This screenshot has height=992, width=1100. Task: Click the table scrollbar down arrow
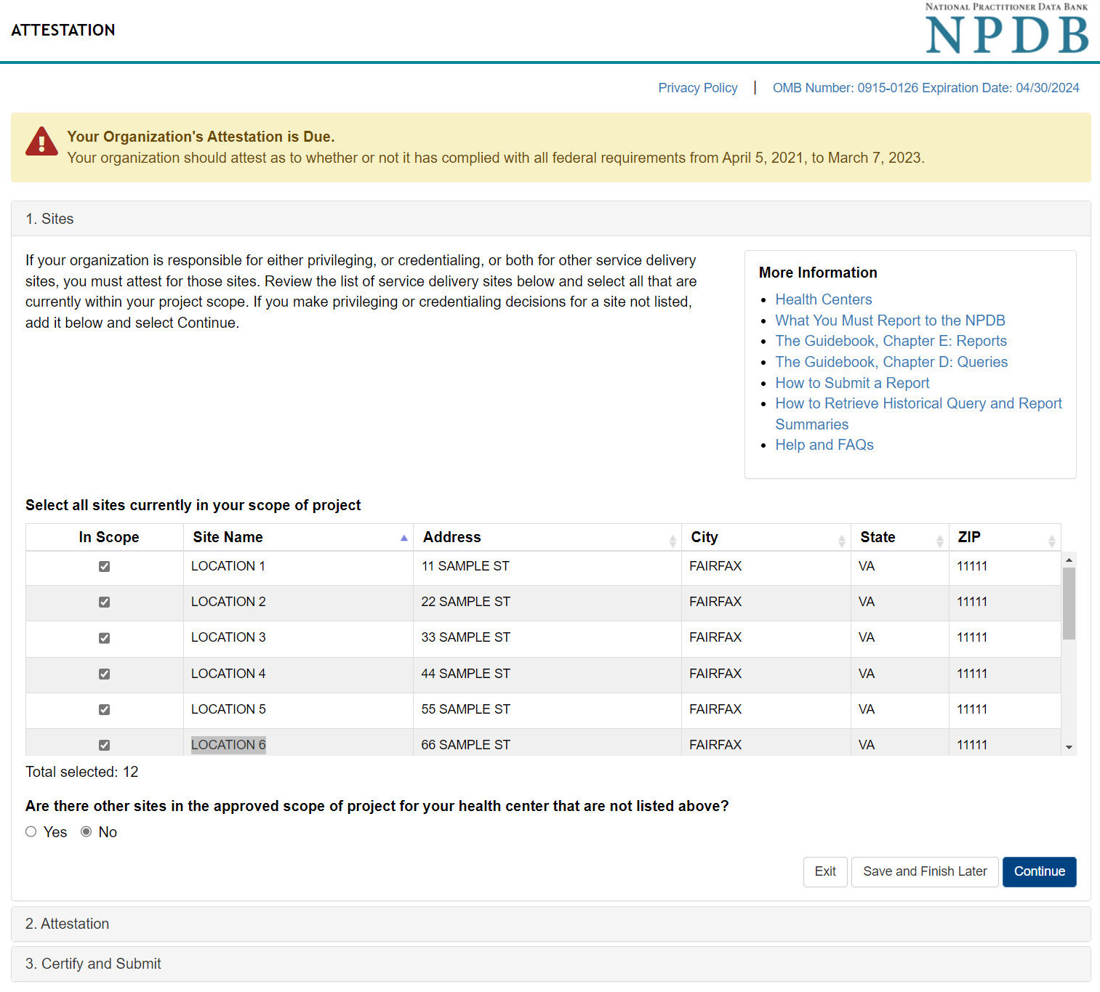[x=1069, y=747]
